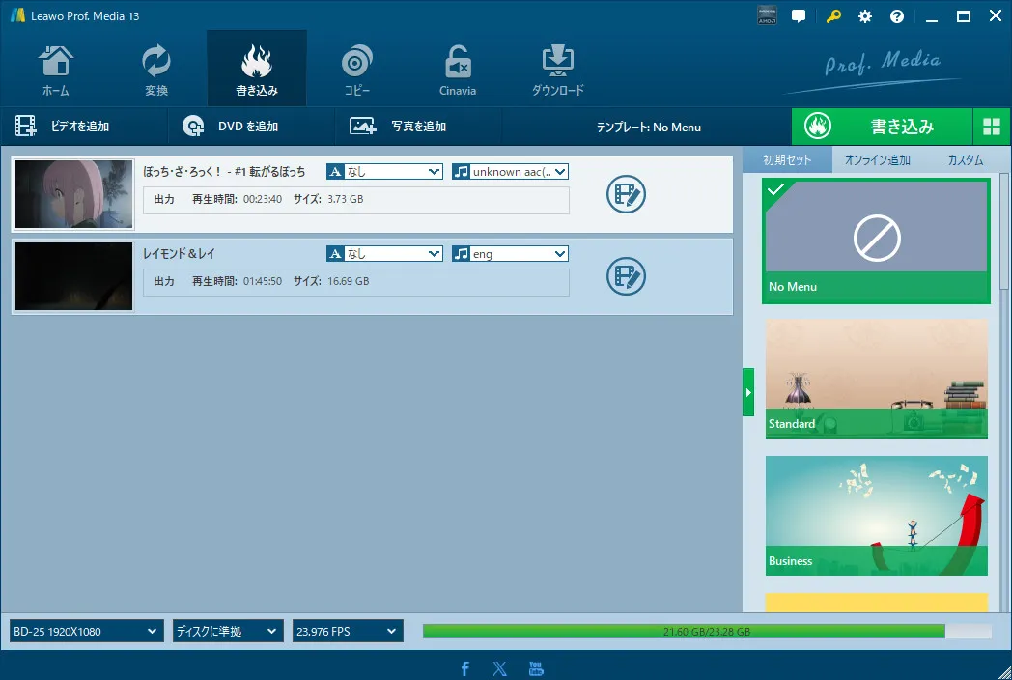Image resolution: width=1012 pixels, height=680 pixels.
Task: Open subtitle dropdown for ぼっち・ざ・ろっく
Action: [x=384, y=172]
